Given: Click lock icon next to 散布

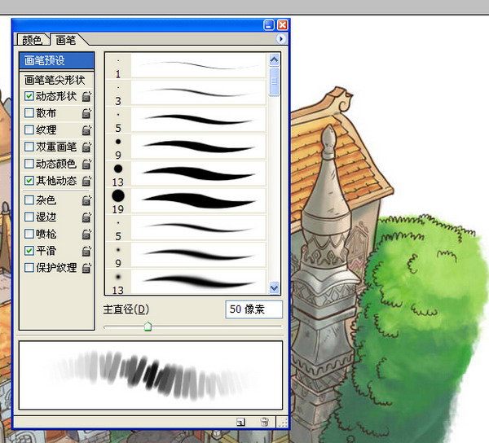Looking at the screenshot, I should coord(86,113).
